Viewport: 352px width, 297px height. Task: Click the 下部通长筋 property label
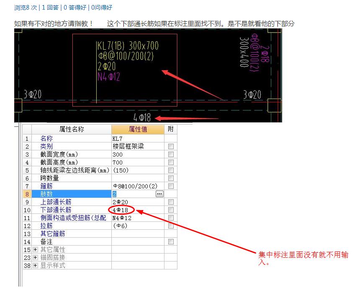point(56,210)
